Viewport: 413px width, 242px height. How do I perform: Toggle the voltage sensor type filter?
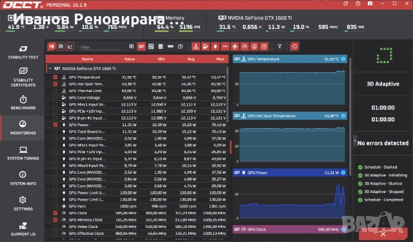click(x=205, y=46)
